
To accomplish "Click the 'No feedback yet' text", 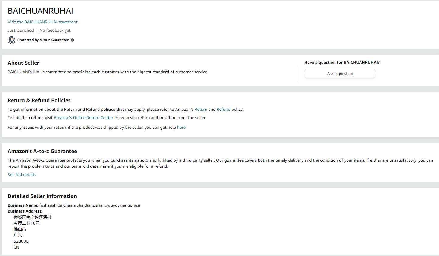I will tap(55, 30).
